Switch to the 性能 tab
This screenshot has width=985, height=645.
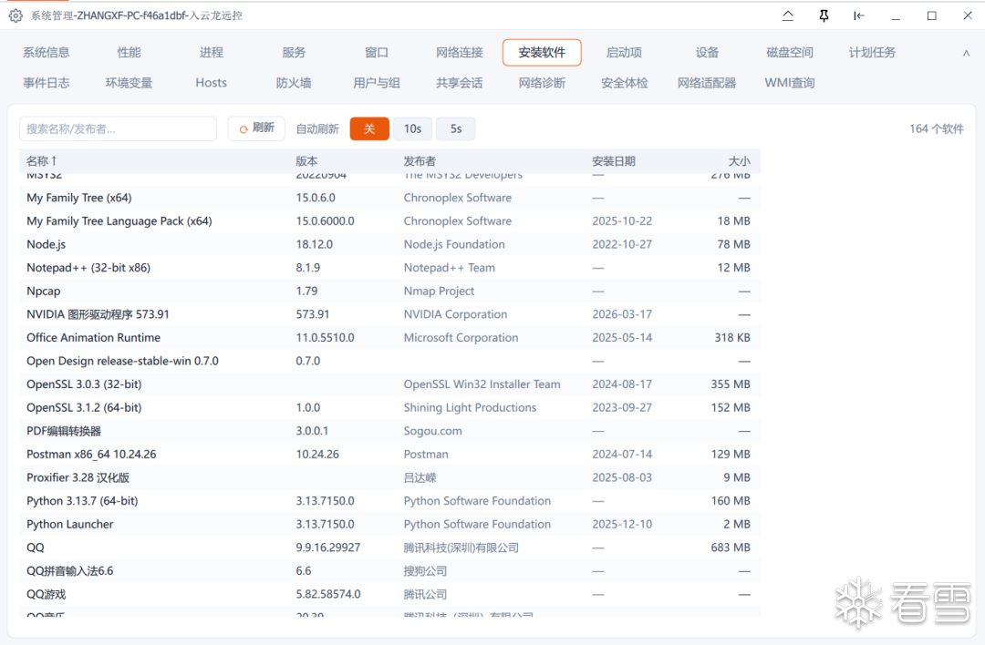(129, 53)
